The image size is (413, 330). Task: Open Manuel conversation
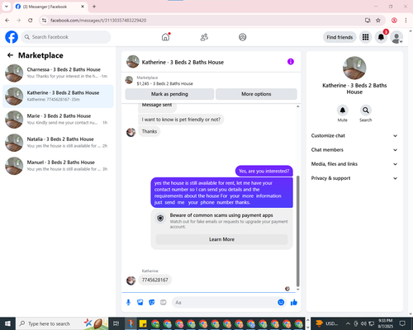click(x=58, y=166)
